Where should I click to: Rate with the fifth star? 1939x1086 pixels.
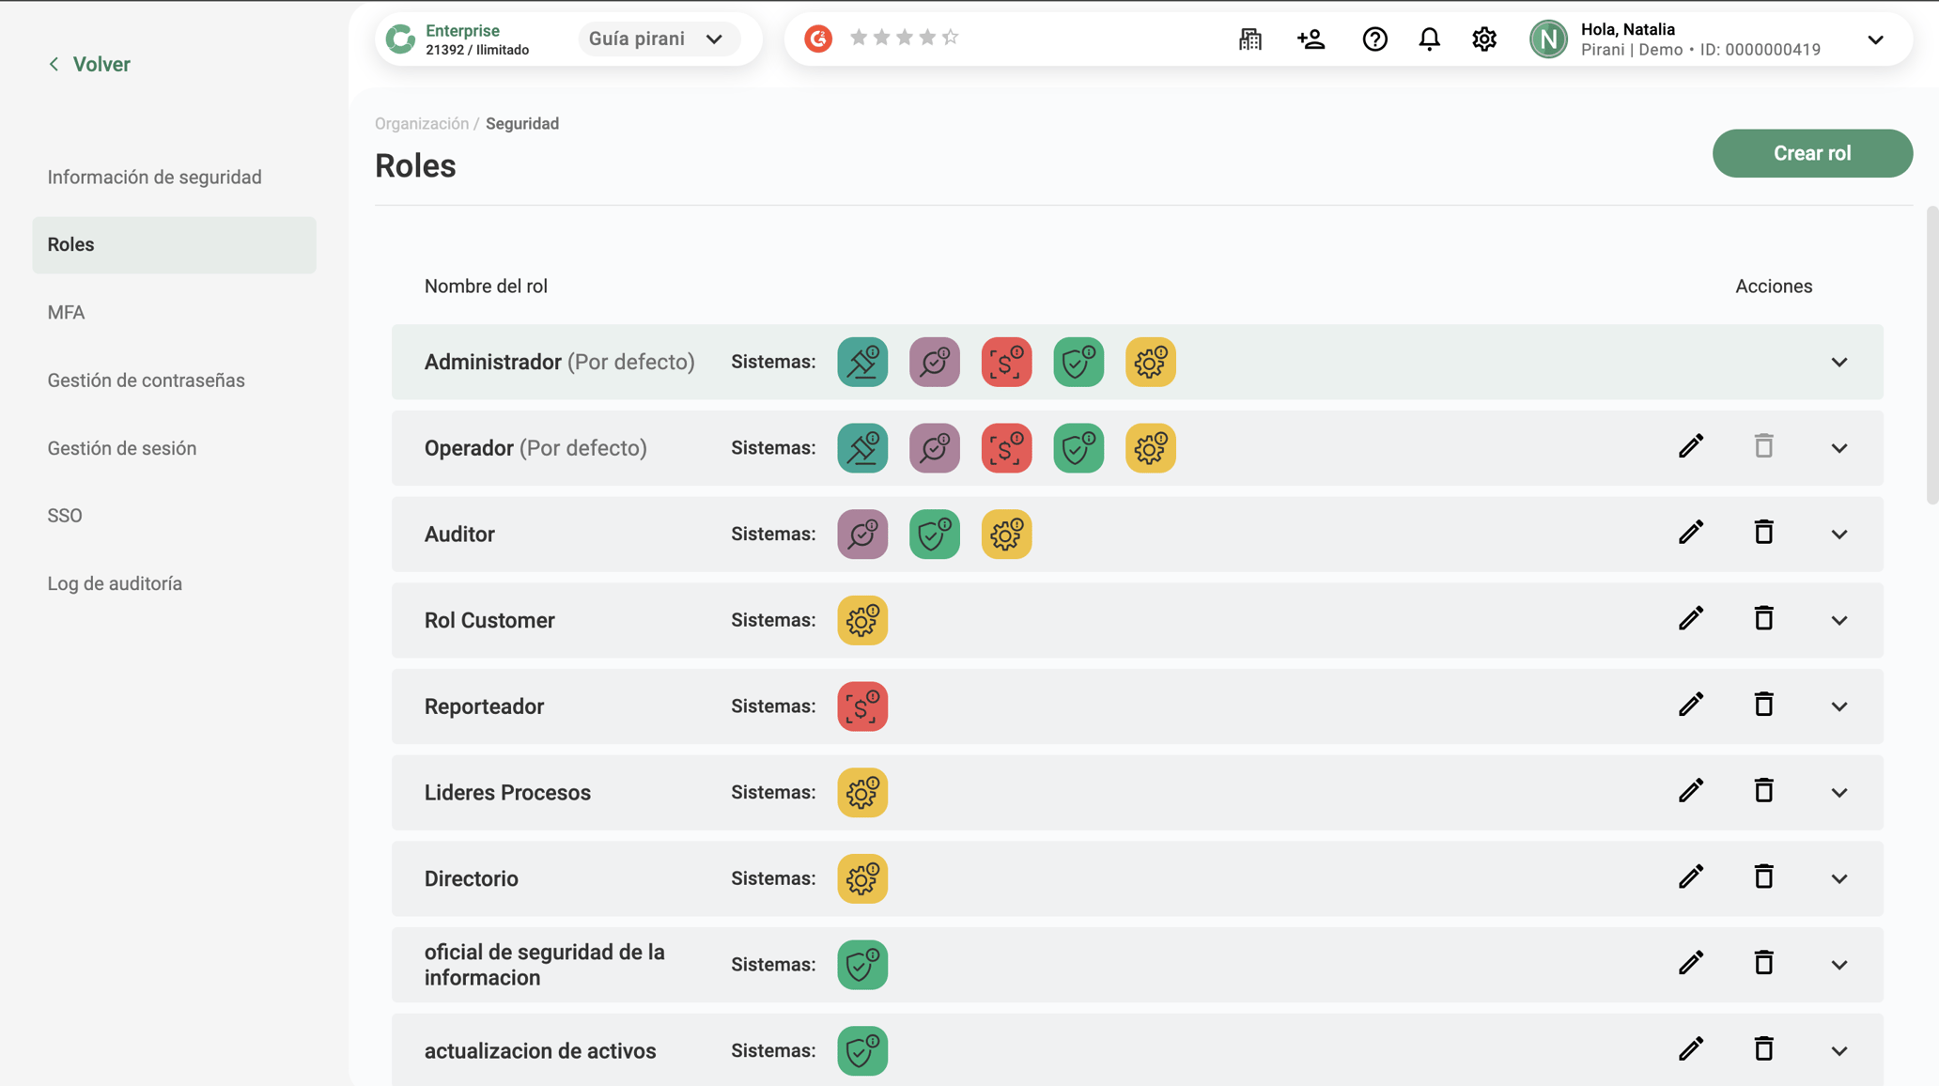coord(950,38)
